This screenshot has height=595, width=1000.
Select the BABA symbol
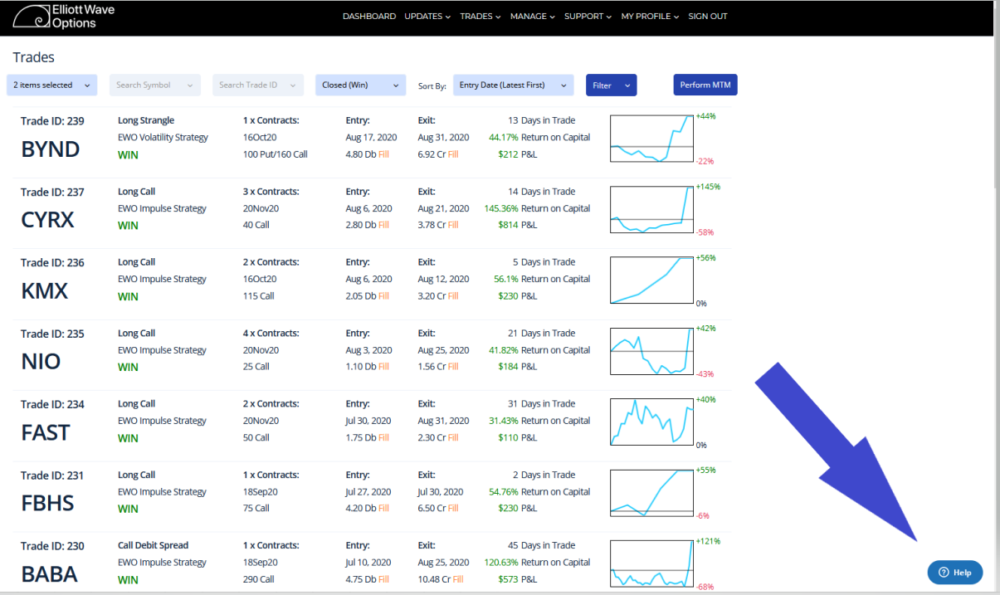pyautogui.click(x=49, y=574)
